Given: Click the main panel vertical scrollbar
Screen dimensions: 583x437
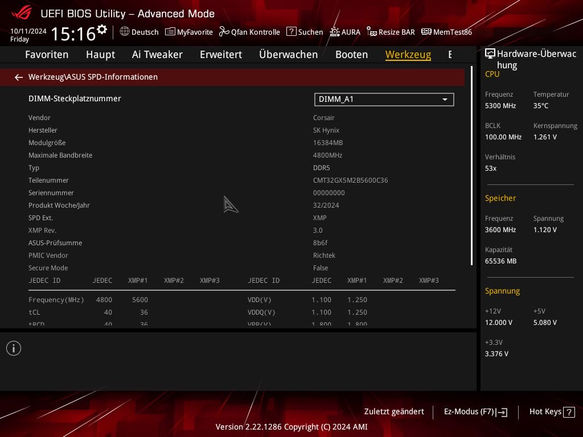Looking at the screenshot, I should [471, 166].
